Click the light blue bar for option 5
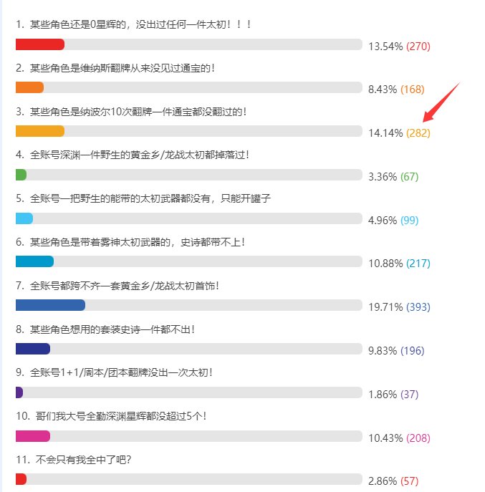 pyautogui.click(x=24, y=218)
